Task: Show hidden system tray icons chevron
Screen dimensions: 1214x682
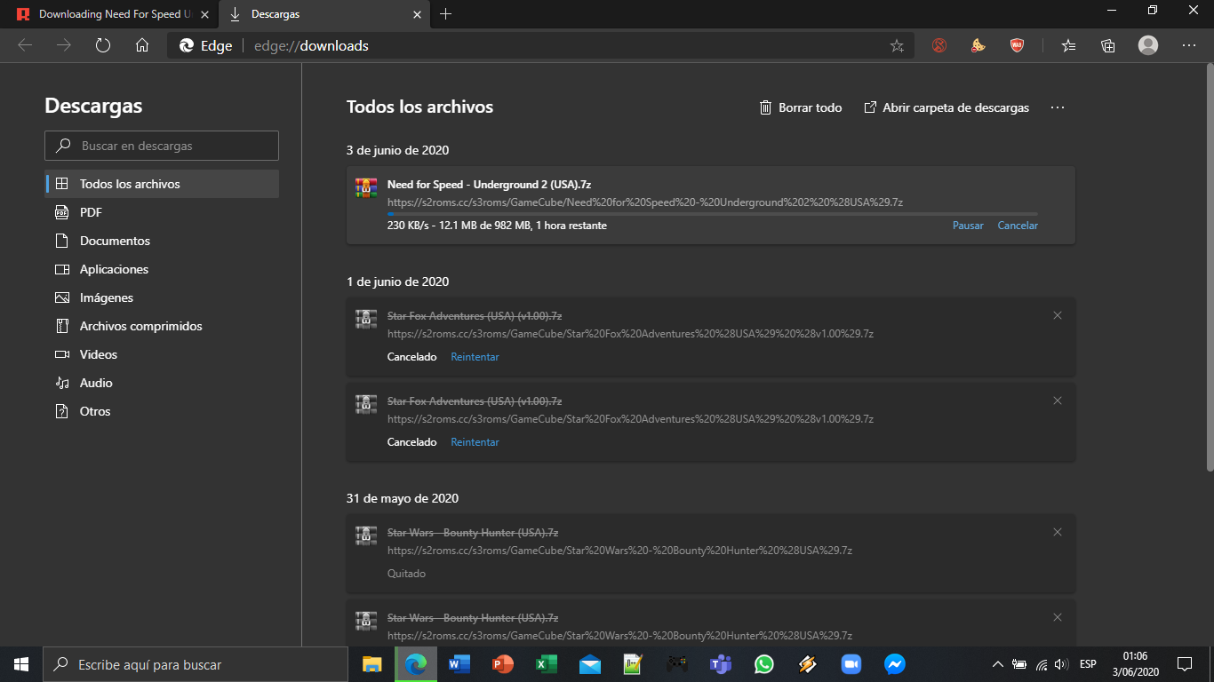Action: point(998,664)
